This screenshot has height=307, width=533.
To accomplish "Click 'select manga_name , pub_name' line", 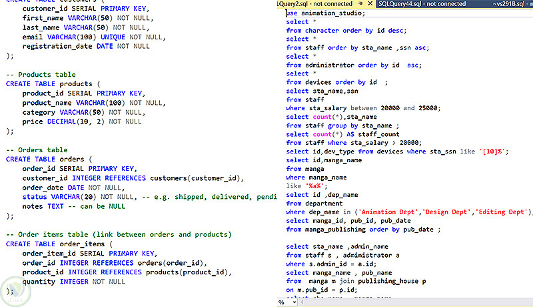I will click(x=339, y=272).
